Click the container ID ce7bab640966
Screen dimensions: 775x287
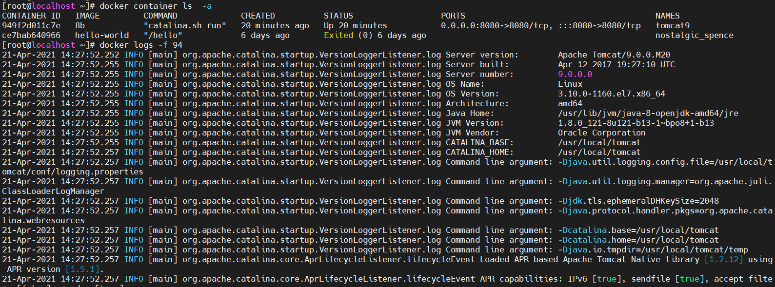click(x=31, y=35)
